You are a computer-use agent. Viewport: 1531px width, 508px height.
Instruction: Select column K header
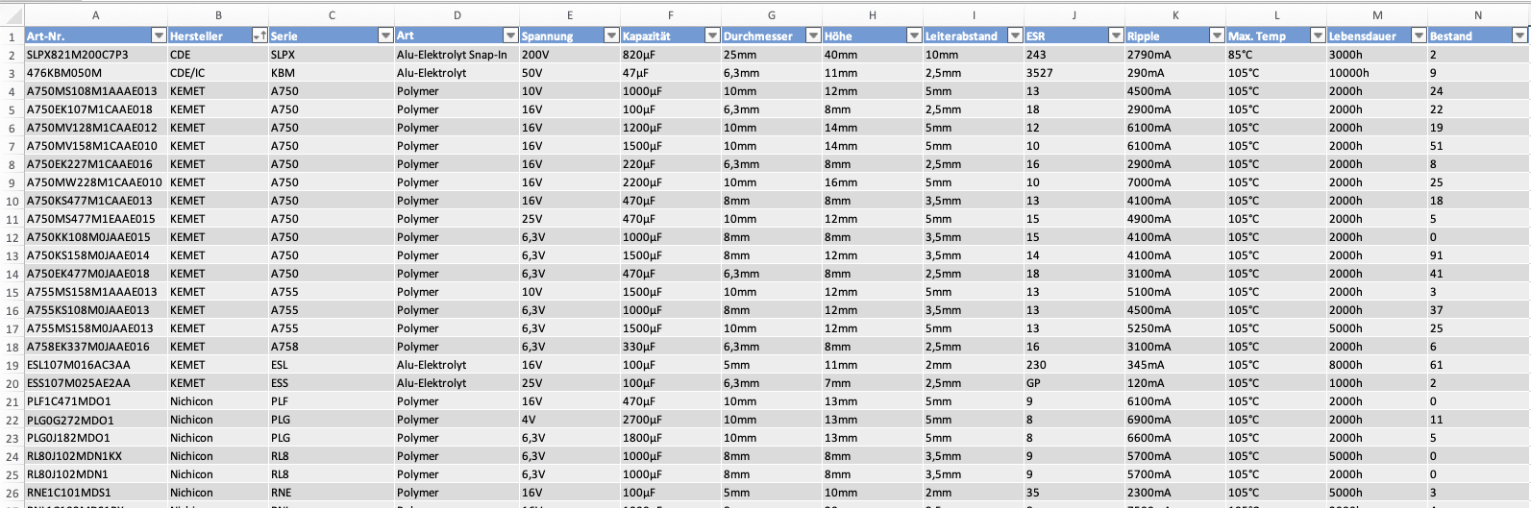pyautogui.click(x=1175, y=15)
